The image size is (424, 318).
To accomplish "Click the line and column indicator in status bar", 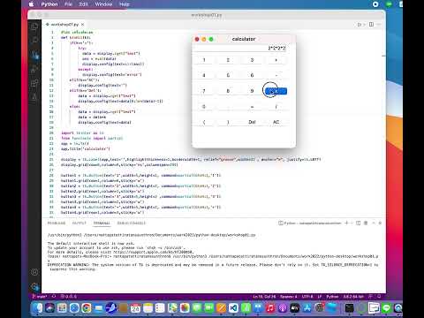I will (x=264, y=297).
